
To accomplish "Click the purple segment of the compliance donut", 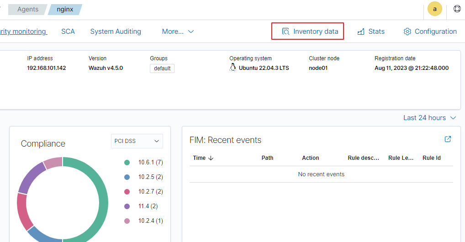I will pyautogui.click(x=32, y=178).
